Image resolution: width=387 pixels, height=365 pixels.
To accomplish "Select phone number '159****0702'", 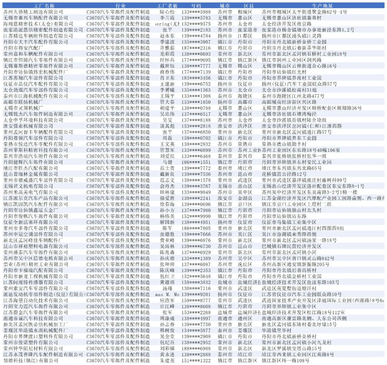I will click(x=196, y=138).
